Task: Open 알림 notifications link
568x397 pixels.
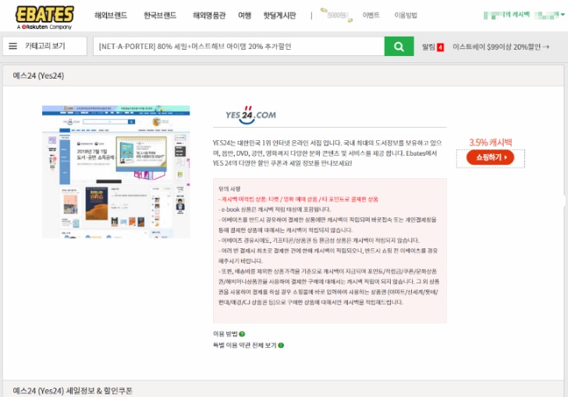Action: pos(428,47)
